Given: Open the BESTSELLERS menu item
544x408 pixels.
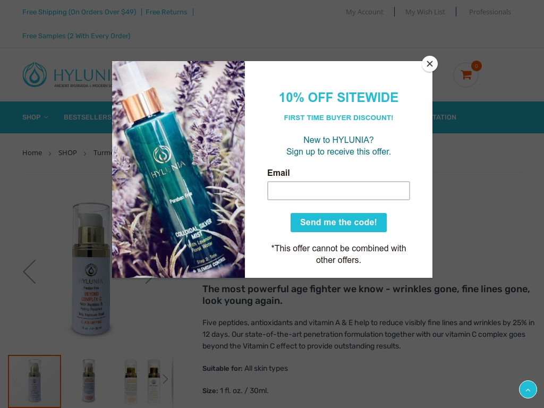Looking at the screenshot, I should 88,117.
